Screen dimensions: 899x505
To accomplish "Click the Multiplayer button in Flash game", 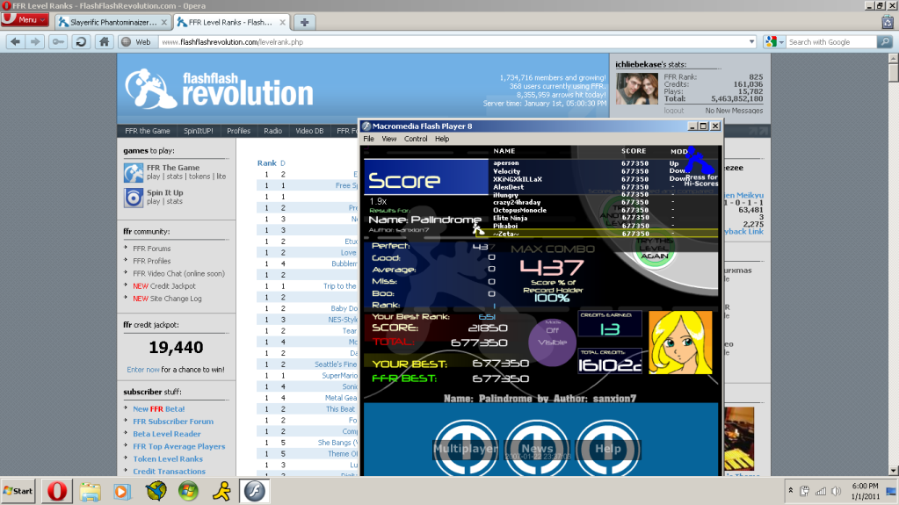I will tap(465, 448).
